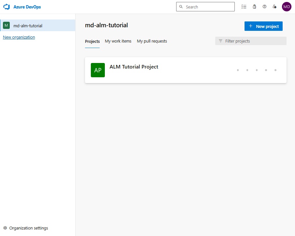Switch to My work items tab

coord(118,41)
